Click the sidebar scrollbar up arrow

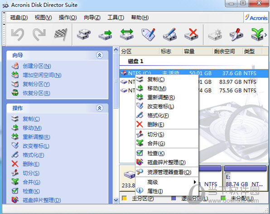pos(116,50)
